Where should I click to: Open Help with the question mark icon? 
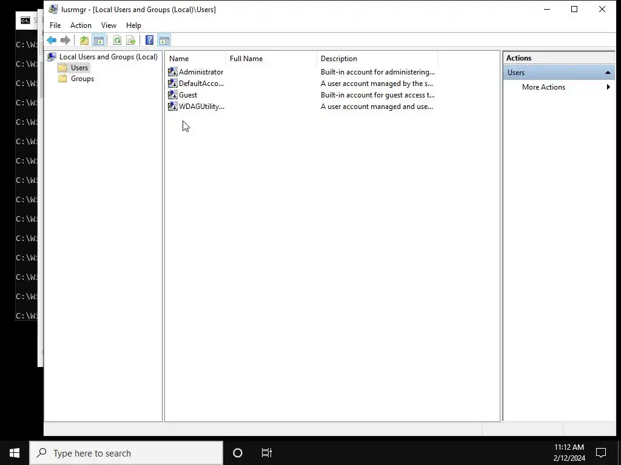coord(149,41)
